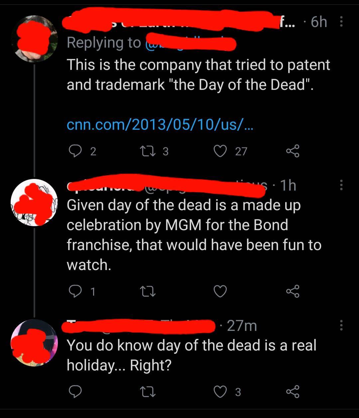
Task: Open the cnn.com/2013/05/10/us link
Action: [x=160, y=125]
